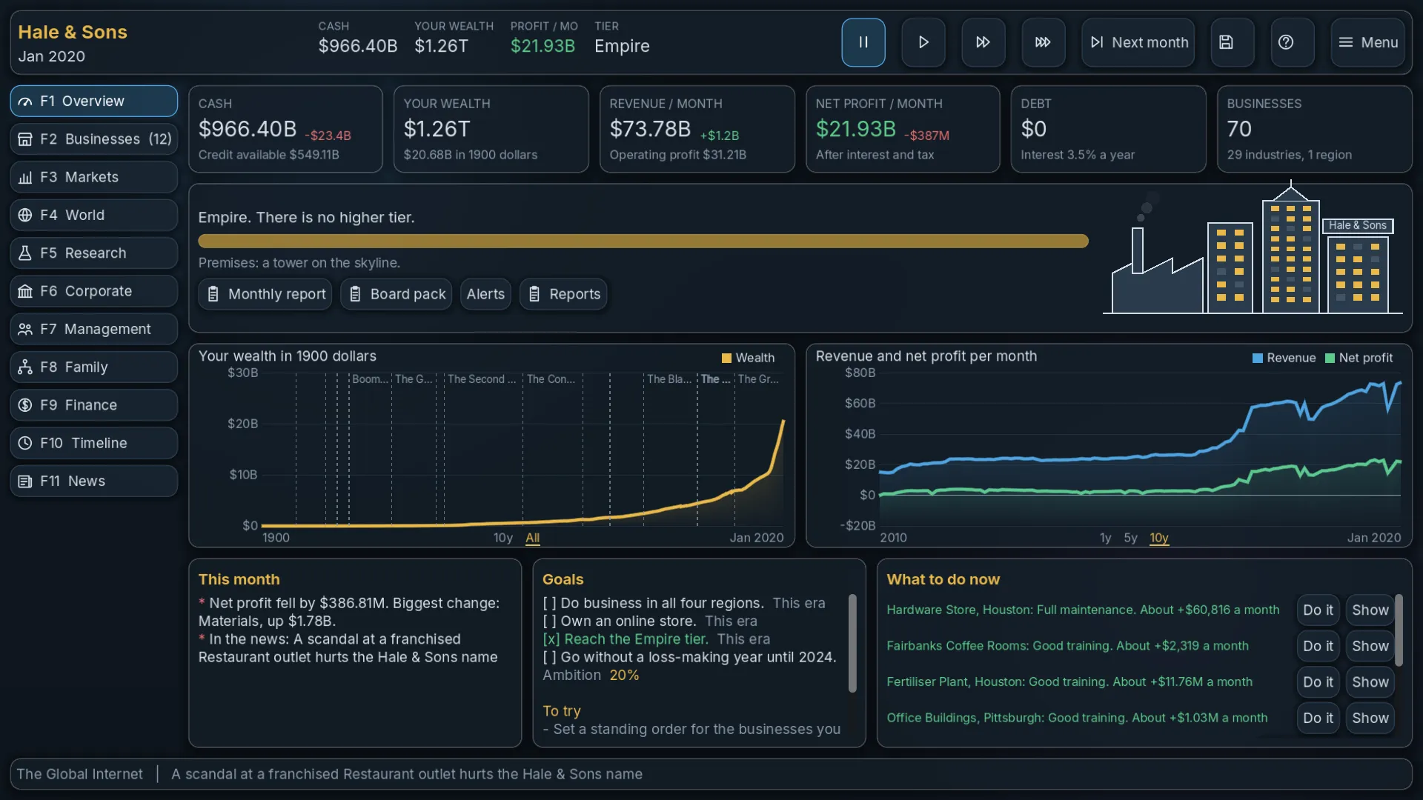The height and width of the screenshot is (800, 1423).
Task: Go to F3 Markets
Action: coord(94,177)
